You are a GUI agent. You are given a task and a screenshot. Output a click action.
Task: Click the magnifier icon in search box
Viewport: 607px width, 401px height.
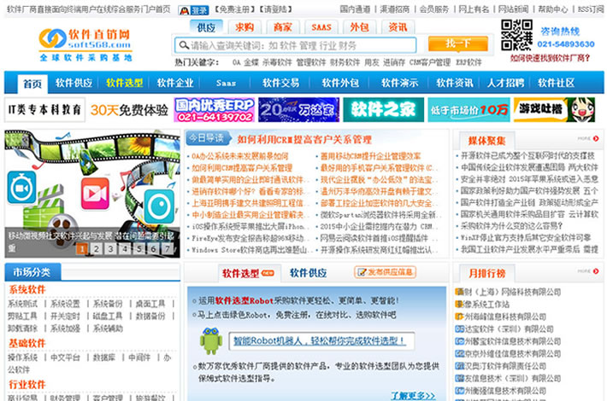(184, 45)
